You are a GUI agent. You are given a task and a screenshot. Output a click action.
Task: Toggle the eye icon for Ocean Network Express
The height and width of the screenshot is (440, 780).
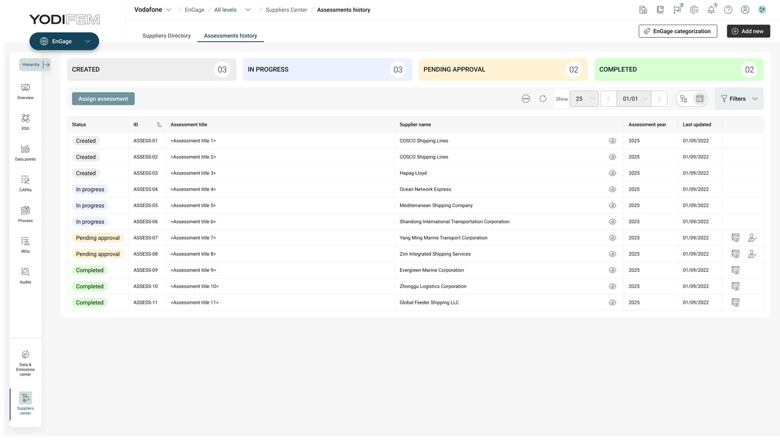(612, 189)
